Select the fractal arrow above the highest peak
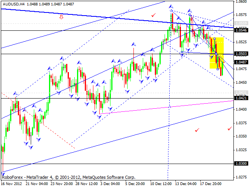249x187 pixels. (170, 7)
